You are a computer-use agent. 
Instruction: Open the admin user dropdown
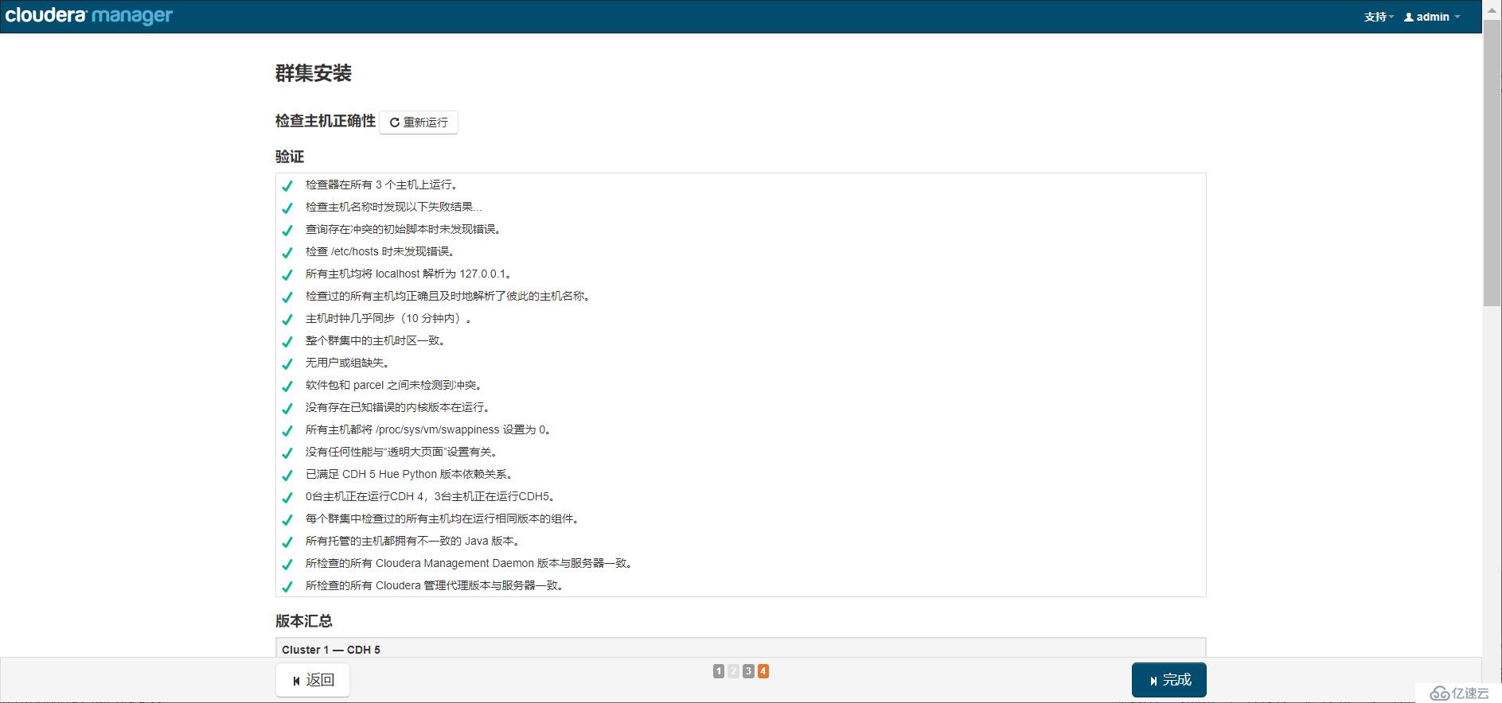click(1432, 17)
